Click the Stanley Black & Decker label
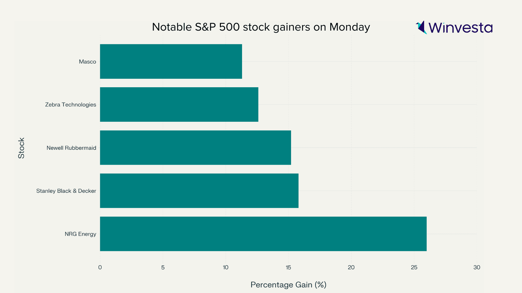This screenshot has width=522, height=293. pos(66,191)
